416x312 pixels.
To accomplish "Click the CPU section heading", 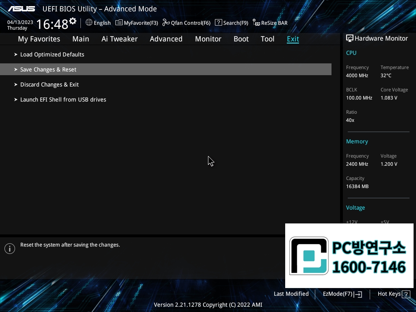I will coord(351,53).
